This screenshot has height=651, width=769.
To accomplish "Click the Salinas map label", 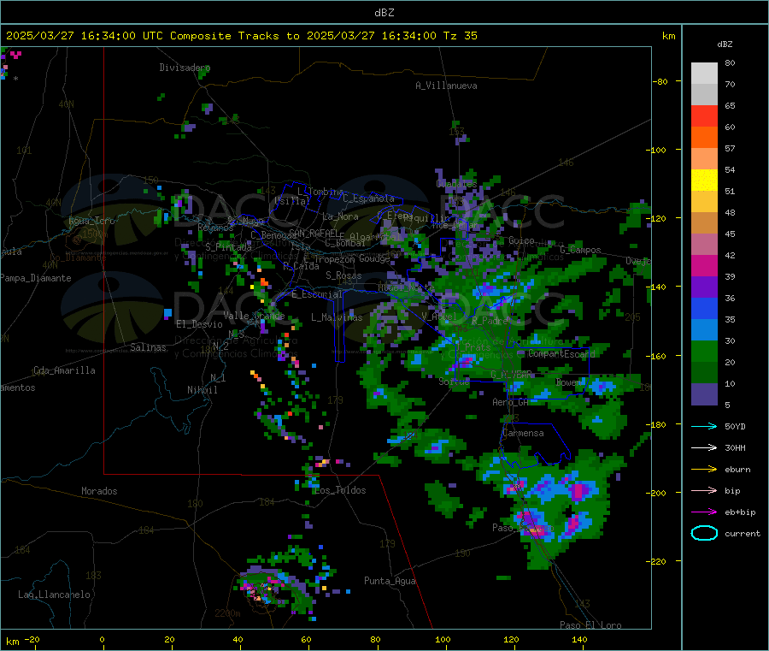I will tap(148, 347).
